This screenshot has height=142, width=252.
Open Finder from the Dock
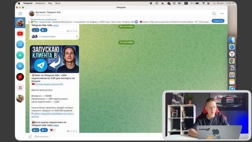tap(232, 40)
